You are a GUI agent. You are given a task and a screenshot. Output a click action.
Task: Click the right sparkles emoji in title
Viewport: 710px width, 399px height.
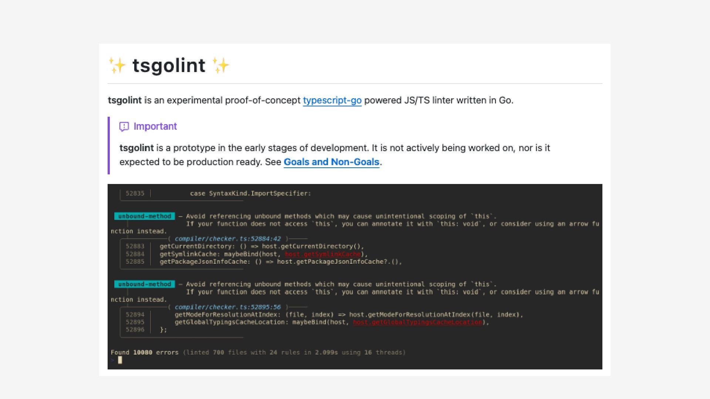(x=221, y=65)
